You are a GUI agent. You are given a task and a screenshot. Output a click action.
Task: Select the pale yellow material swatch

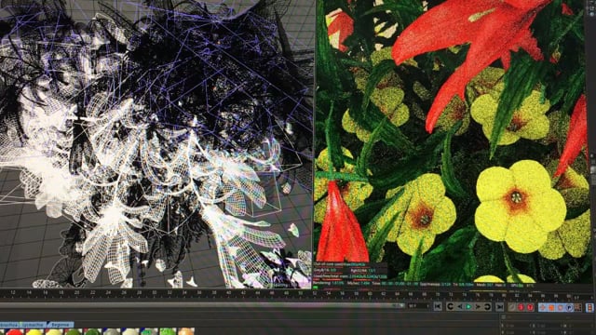point(54,332)
